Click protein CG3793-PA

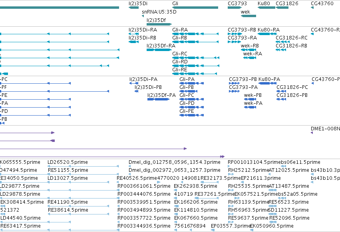tap(234, 91)
